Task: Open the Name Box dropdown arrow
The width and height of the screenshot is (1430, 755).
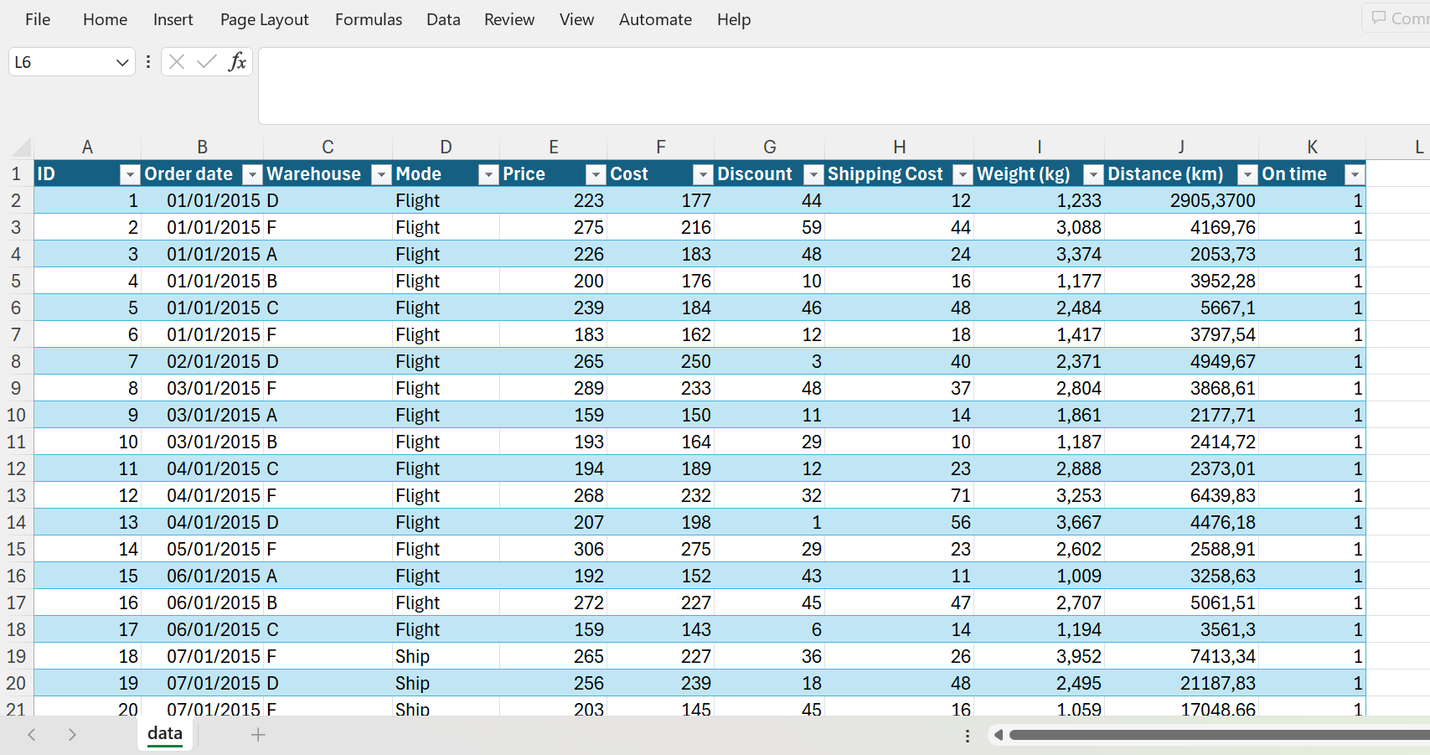Action: 121,62
